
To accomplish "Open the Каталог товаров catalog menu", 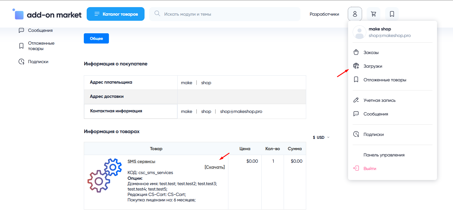I will tap(115, 14).
